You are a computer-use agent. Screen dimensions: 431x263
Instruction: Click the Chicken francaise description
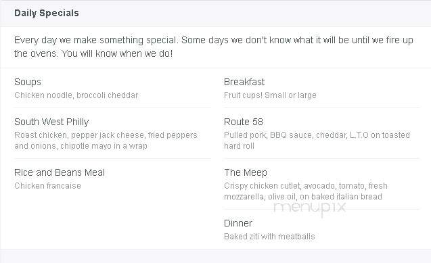click(x=47, y=185)
